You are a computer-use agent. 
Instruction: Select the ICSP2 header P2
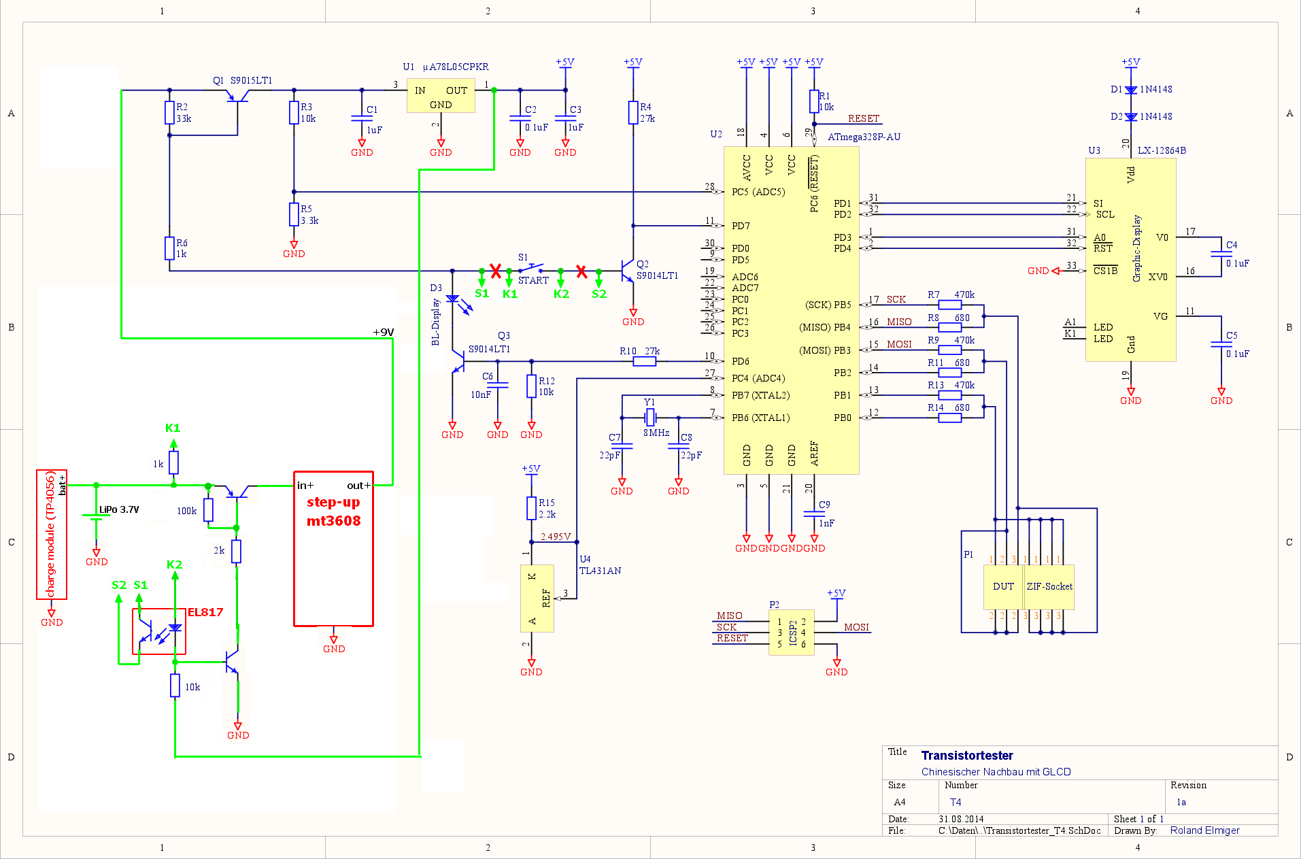point(792,633)
